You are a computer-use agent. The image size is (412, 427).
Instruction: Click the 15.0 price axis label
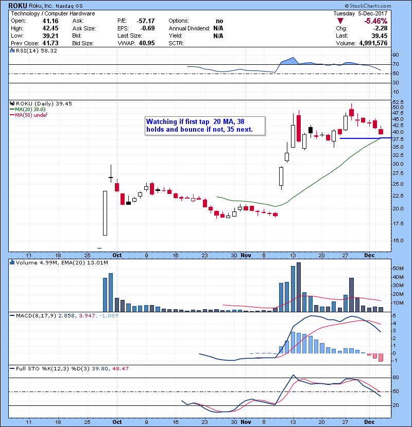(x=398, y=240)
